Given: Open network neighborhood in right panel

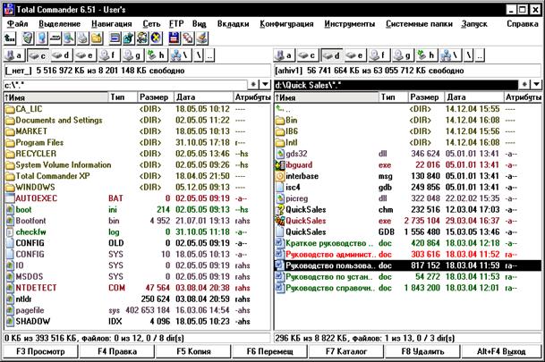Looking at the screenshot, I should pos(450,55).
